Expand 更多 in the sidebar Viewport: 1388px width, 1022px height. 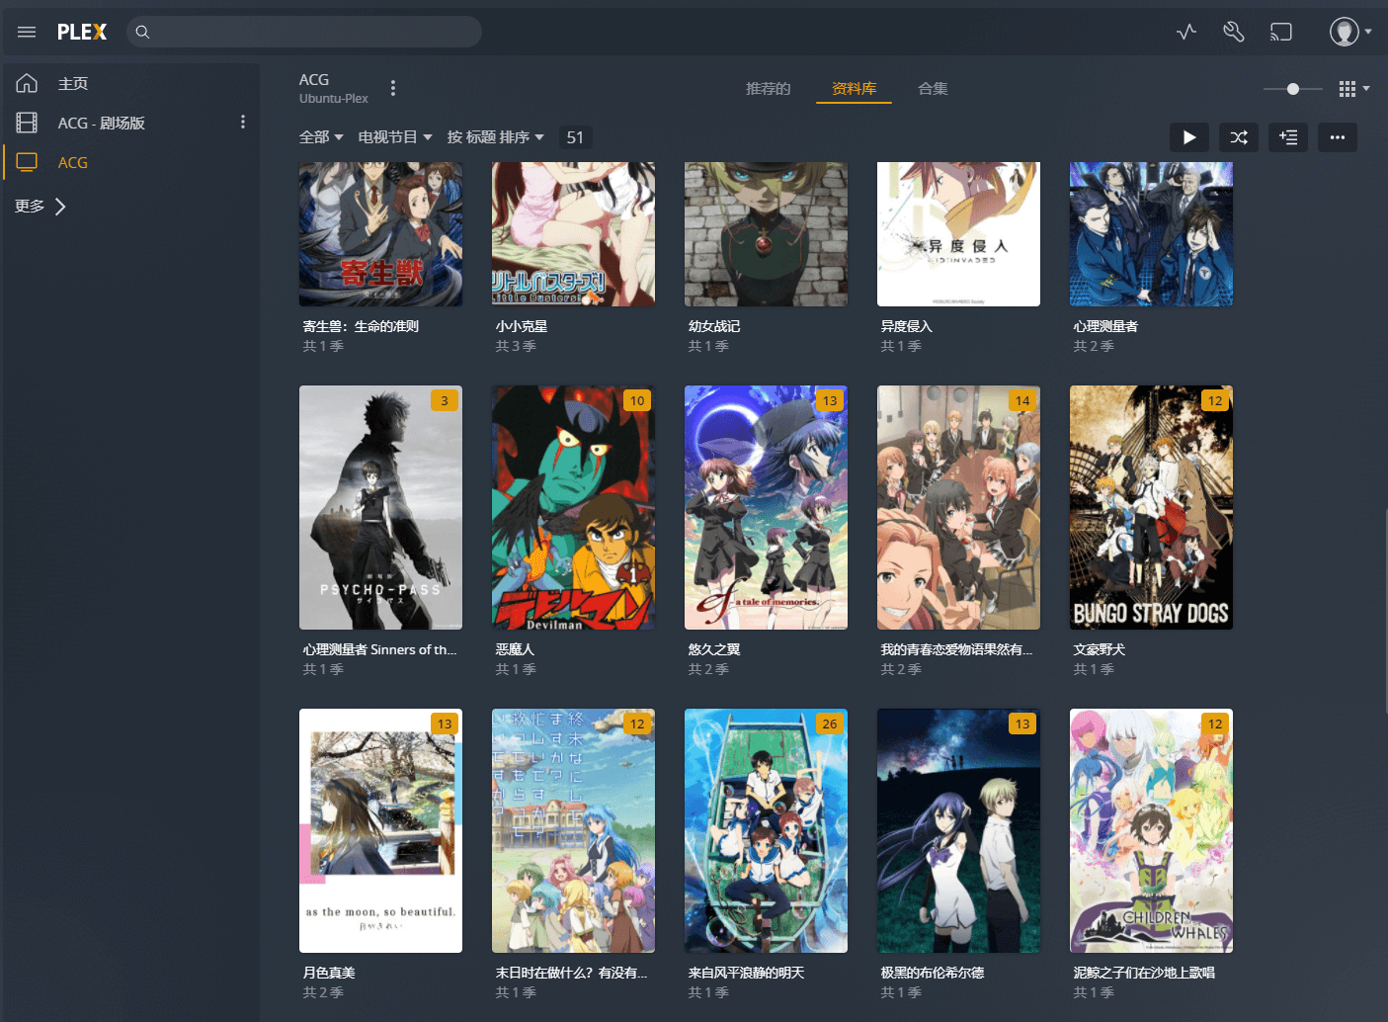click(40, 207)
